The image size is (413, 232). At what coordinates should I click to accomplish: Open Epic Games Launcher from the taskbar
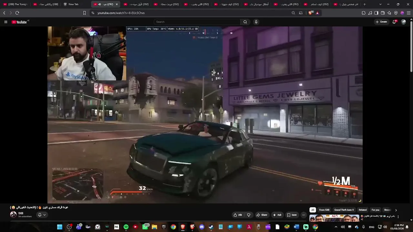click(x=164, y=227)
